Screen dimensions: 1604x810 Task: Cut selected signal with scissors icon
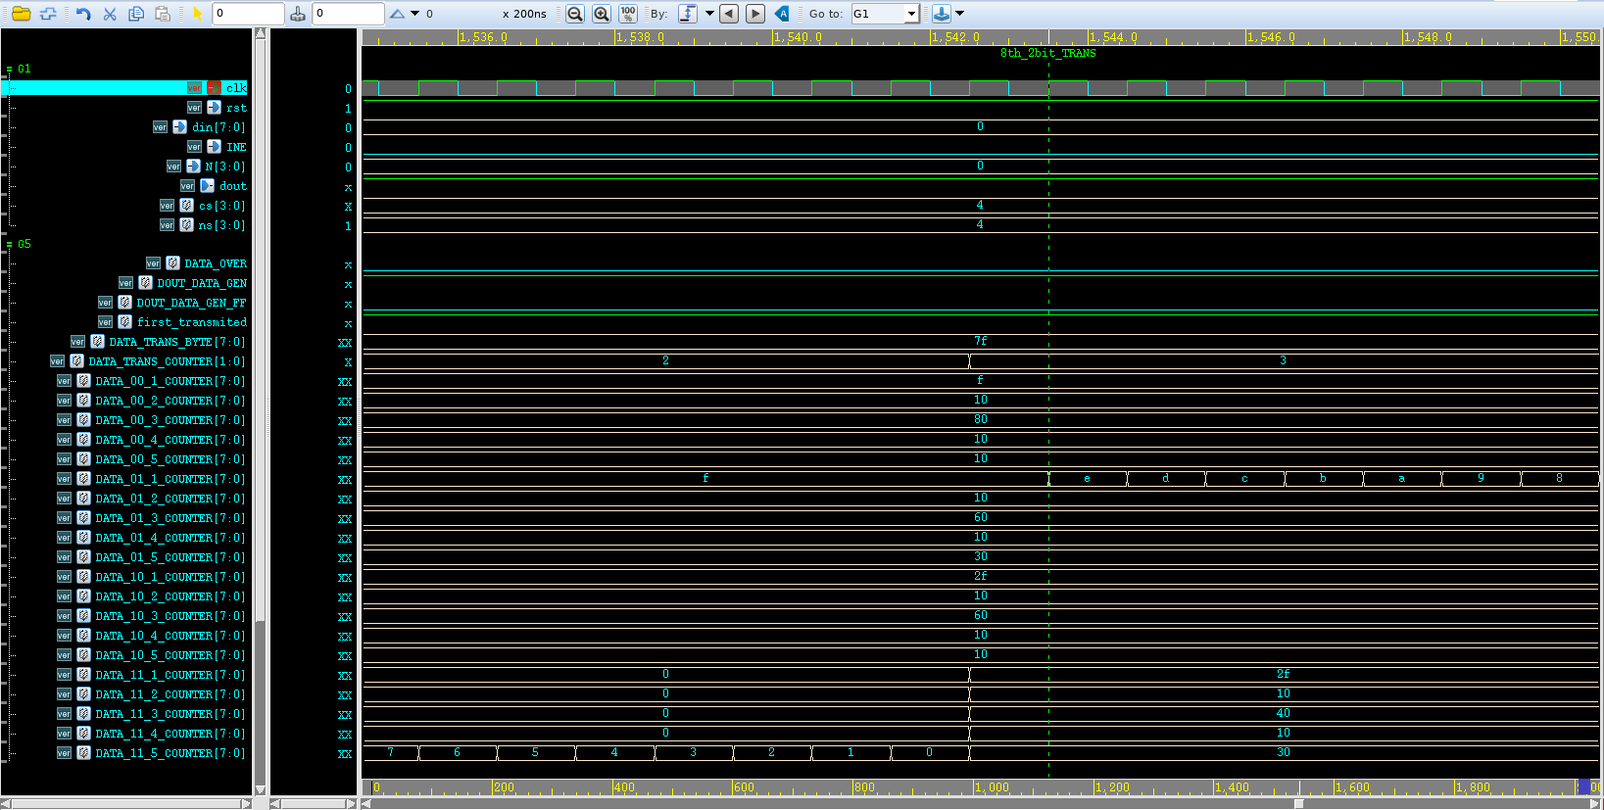(x=110, y=14)
